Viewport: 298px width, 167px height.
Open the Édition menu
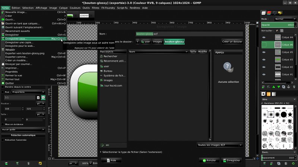coord(16,8)
